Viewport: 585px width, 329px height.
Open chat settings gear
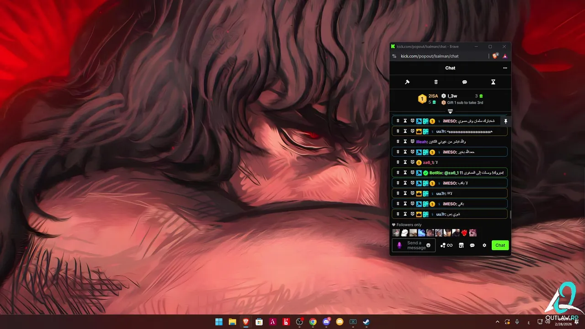point(484,245)
